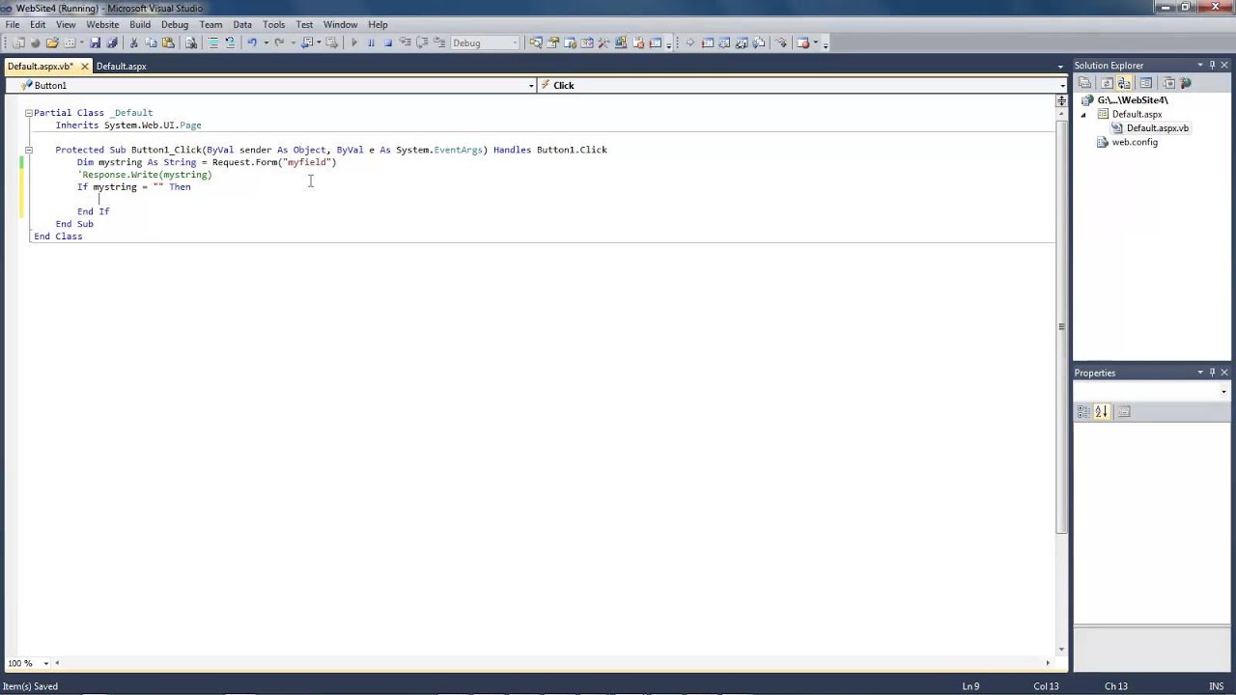Collapse the Button1_Click sub region
1236x695 pixels.
point(29,150)
